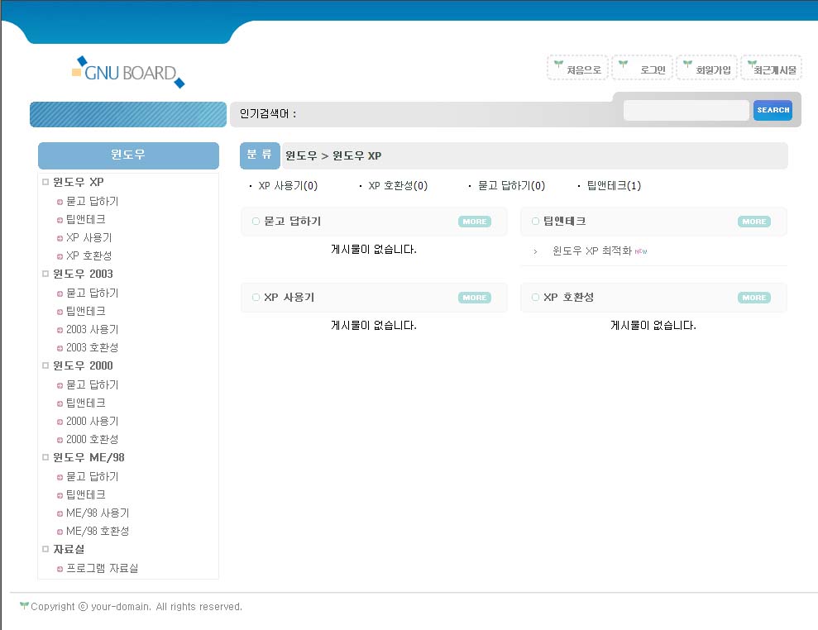Click the GNU BOARD logo
The image size is (818, 630).
click(x=128, y=73)
